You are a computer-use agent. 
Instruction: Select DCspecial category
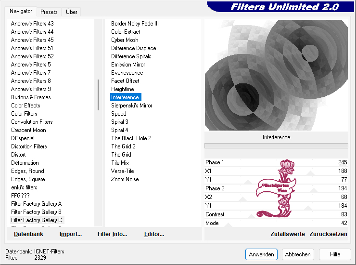(x=23, y=138)
